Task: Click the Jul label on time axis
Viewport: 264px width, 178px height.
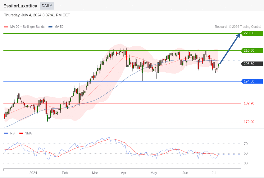Action: pyautogui.click(x=214, y=173)
